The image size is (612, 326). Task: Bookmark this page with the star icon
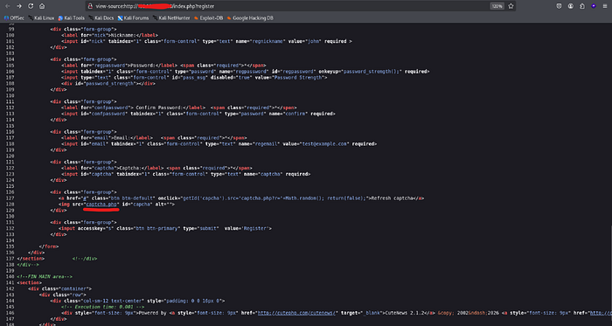511,6
